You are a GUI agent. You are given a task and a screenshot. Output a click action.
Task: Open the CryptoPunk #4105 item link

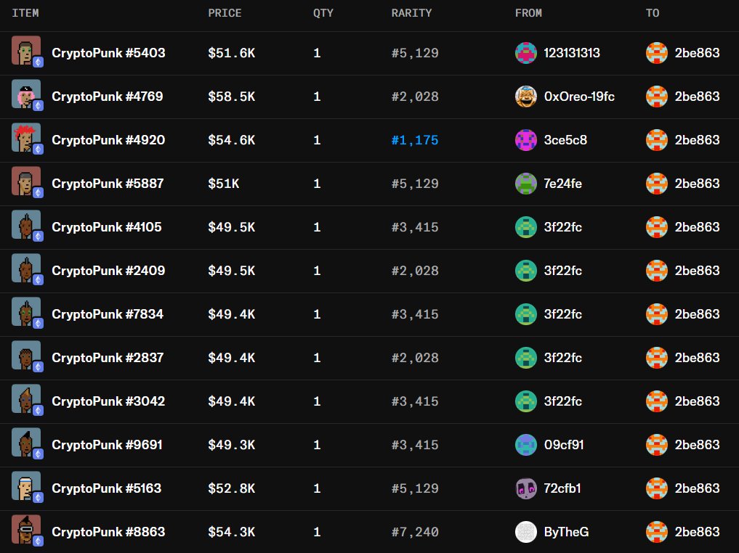click(x=107, y=227)
